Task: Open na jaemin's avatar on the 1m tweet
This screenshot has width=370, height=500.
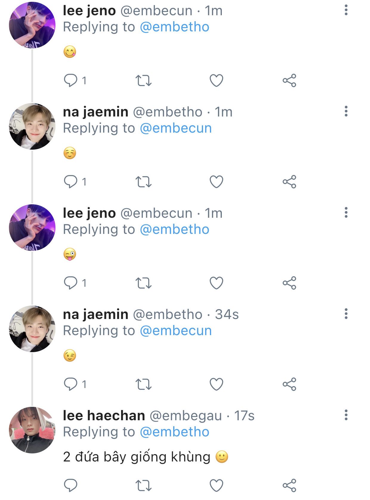Action: coord(32,126)
